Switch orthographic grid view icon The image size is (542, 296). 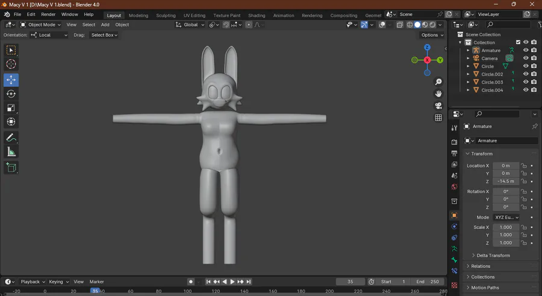(438, 118)
